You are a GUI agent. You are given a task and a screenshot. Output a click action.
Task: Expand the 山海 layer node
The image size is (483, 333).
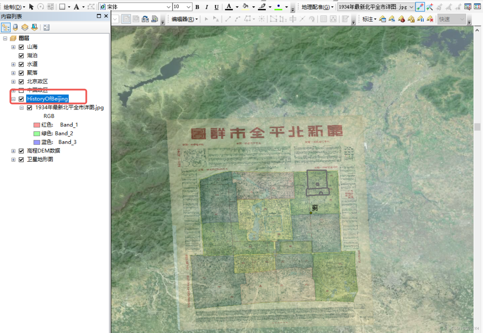13,47
